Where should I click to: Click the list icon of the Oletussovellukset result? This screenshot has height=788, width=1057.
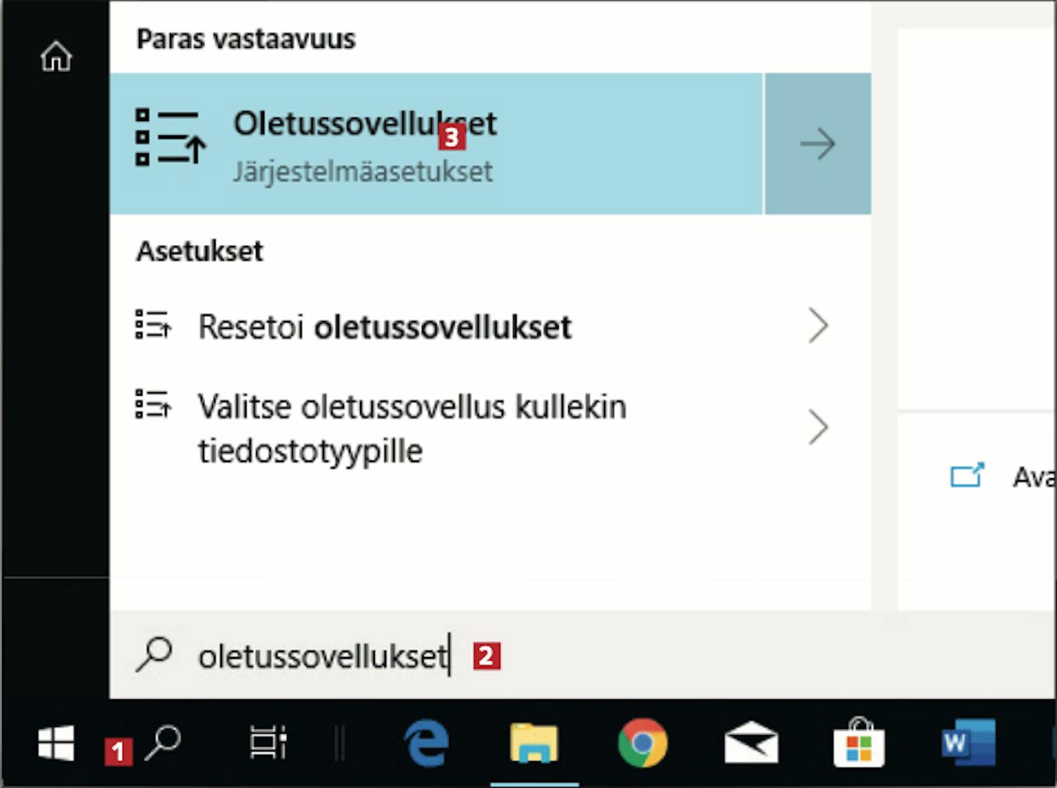170,137
